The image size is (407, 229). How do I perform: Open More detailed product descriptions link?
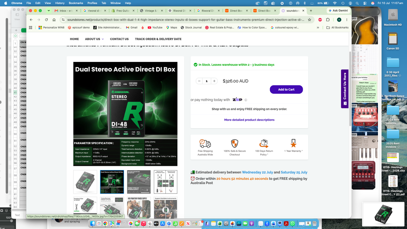249,120
